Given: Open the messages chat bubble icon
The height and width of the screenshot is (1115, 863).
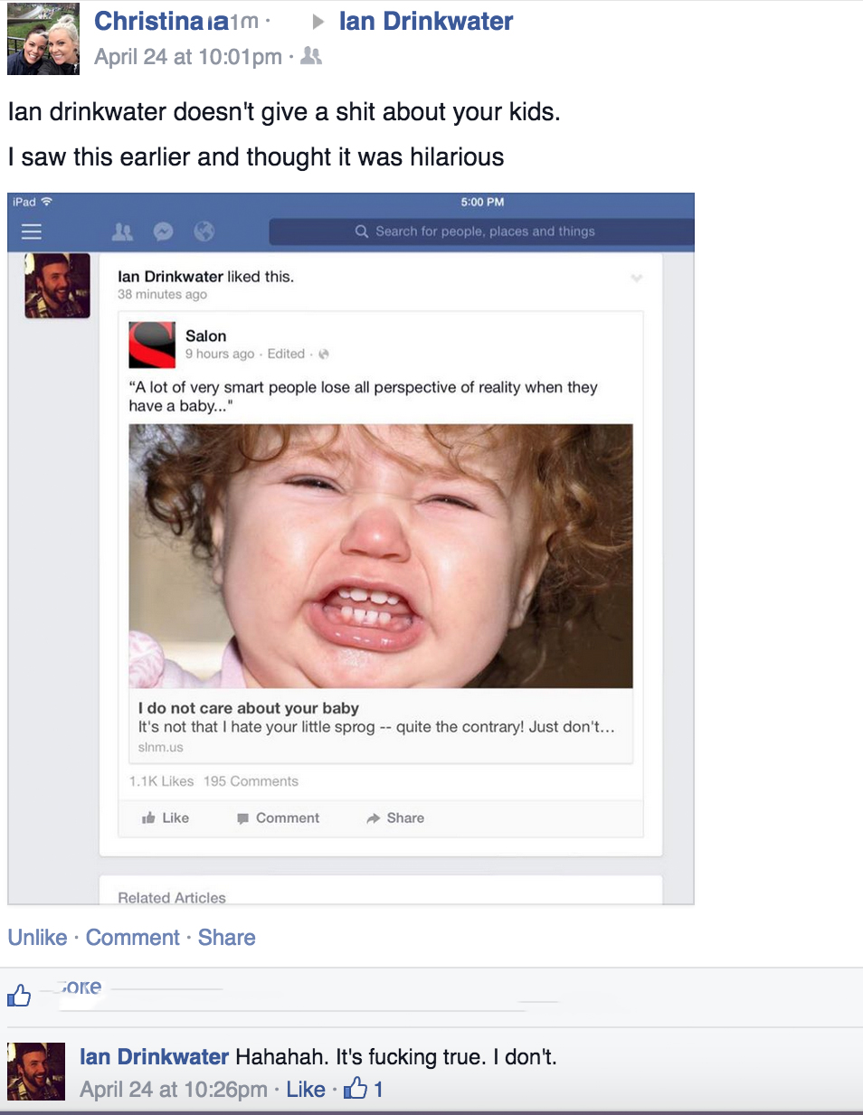Looking at the screenshot, I should tap(163, 232).
